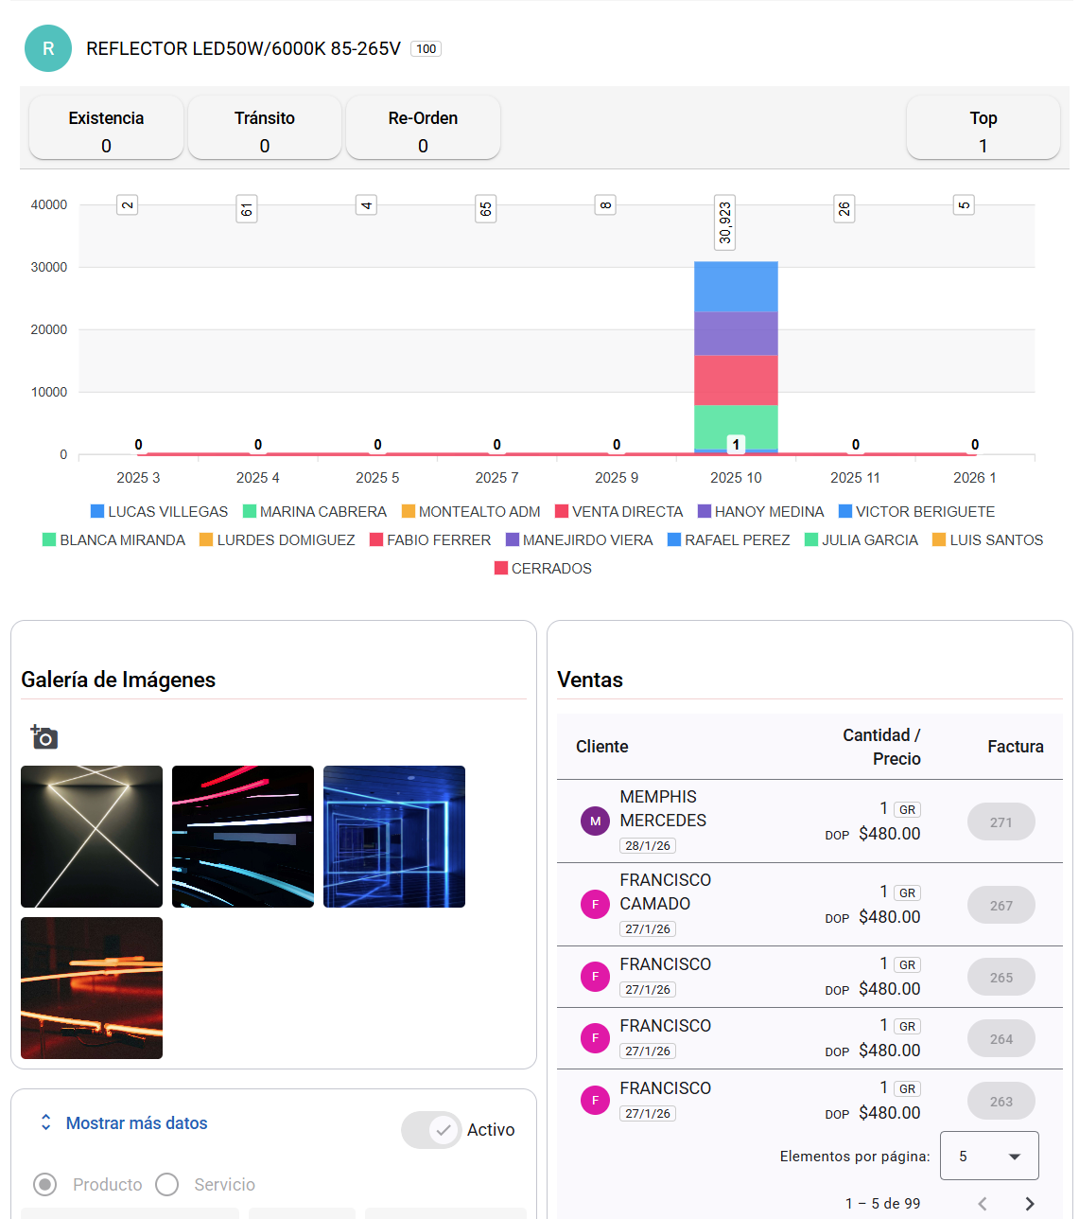Click the GR unit badge on Memphis' row
Viewport: 1079px width, 1219px height.
[x=907, y=809]
